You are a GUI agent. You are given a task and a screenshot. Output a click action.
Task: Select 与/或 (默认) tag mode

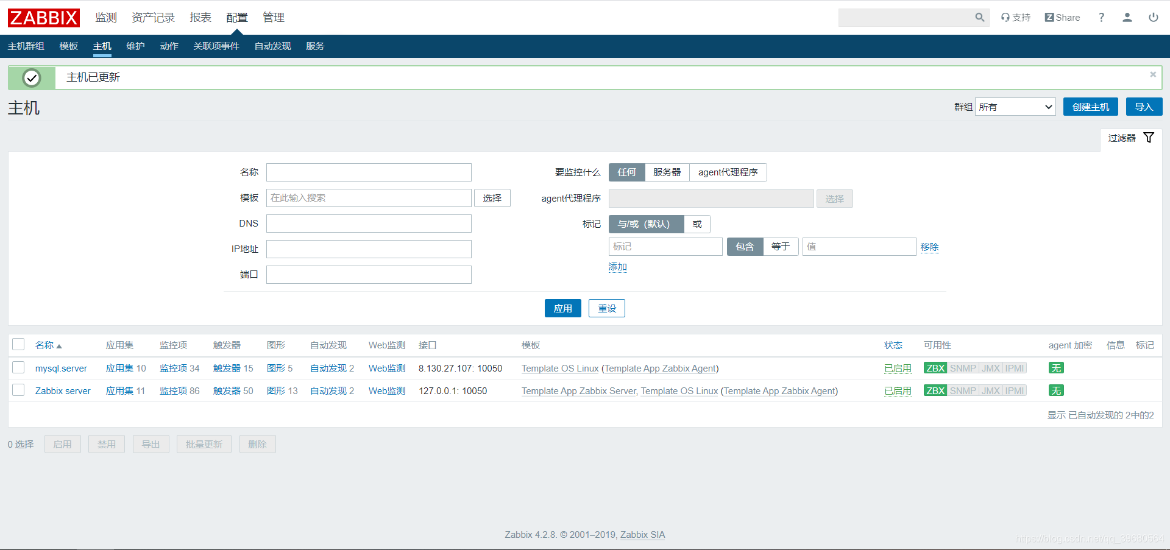click(646, 224)
